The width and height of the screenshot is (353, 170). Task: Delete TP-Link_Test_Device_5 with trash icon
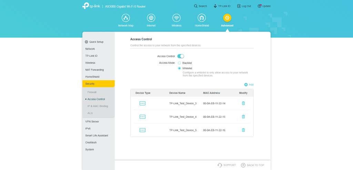click(x=243, y=130)
